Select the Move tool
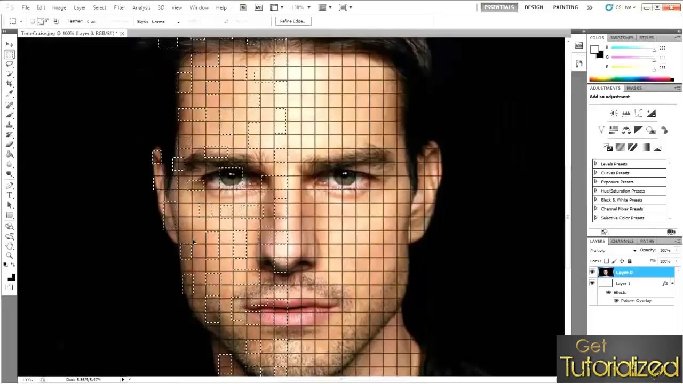Screen dimensions: 683x384 click(x=10, y=45)
